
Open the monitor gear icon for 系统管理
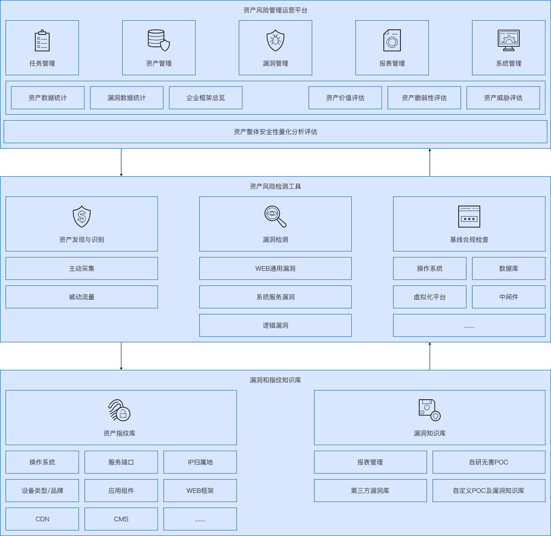click(509, 40)
